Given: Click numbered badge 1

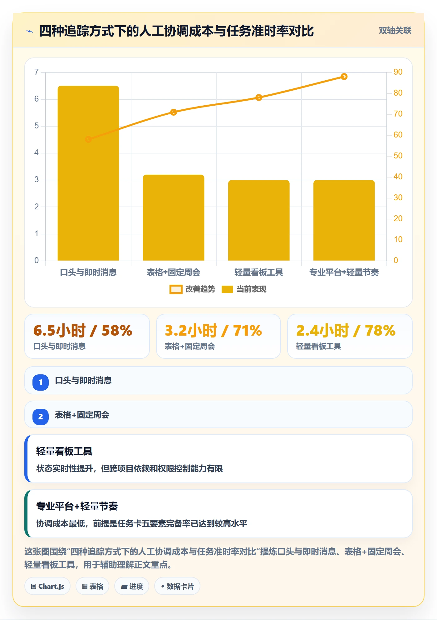Looking at the screenshot, I should 41,382.
